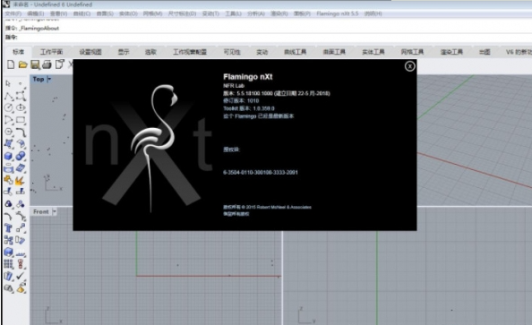
Task: Select the Rectangle tool in the sidebar
Action: coord(21,120)
